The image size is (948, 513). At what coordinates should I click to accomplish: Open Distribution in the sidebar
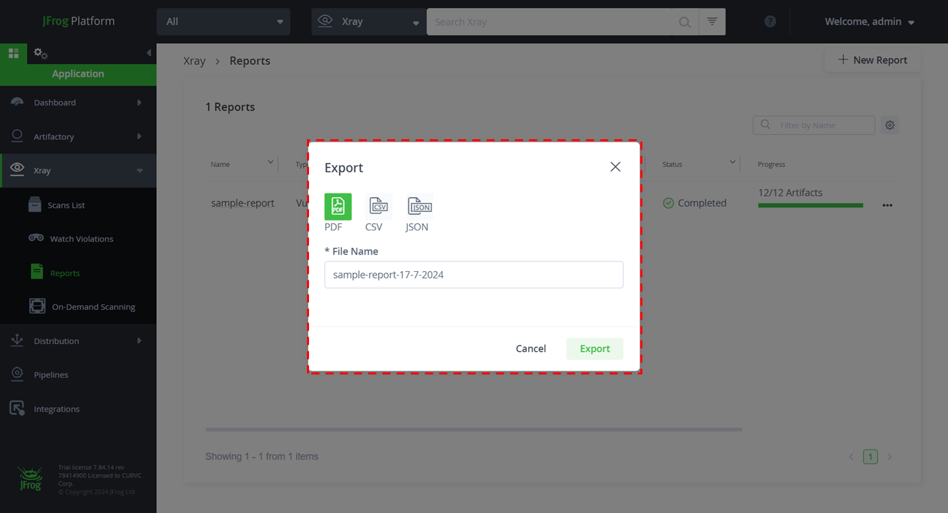point(78,341)
